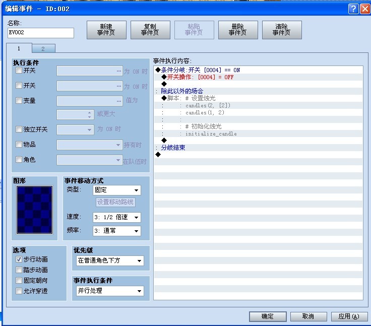
Task: Open the 优先级 dropdown
Action: click(x=110, y=260)
